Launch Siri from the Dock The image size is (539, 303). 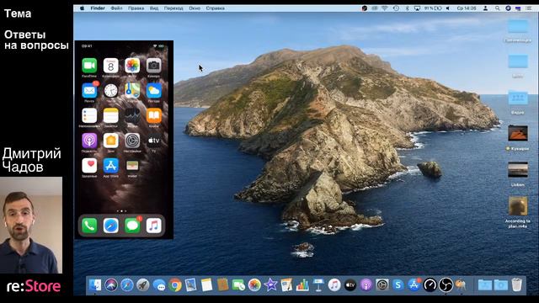[x=111, y=285]
